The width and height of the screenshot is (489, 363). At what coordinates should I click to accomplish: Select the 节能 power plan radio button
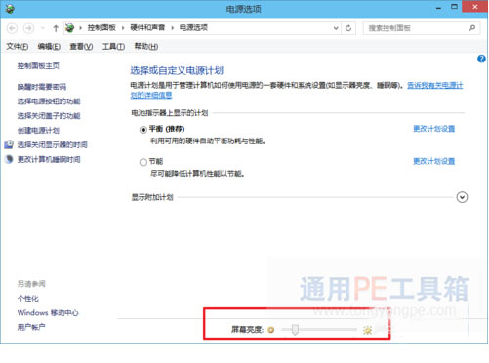click(143, 162)
